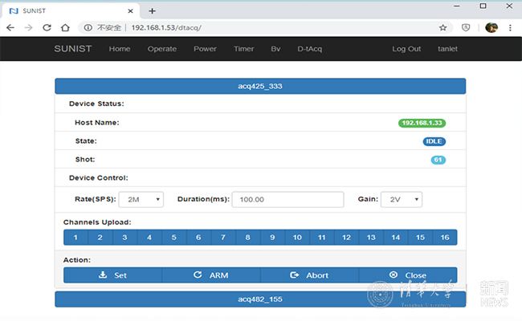The image size is (522, 321).
Task: Click the browser reload icon
Action: (47, 27)
